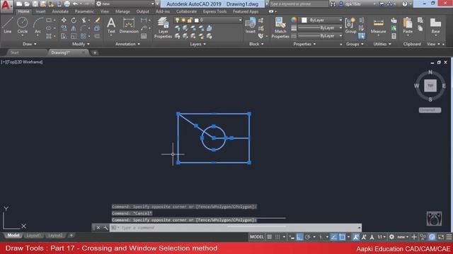The width and height of the screenshot is (453, 254).
Task: Switch to the Insert ribbon tab
Action: (x=40, y=11)
